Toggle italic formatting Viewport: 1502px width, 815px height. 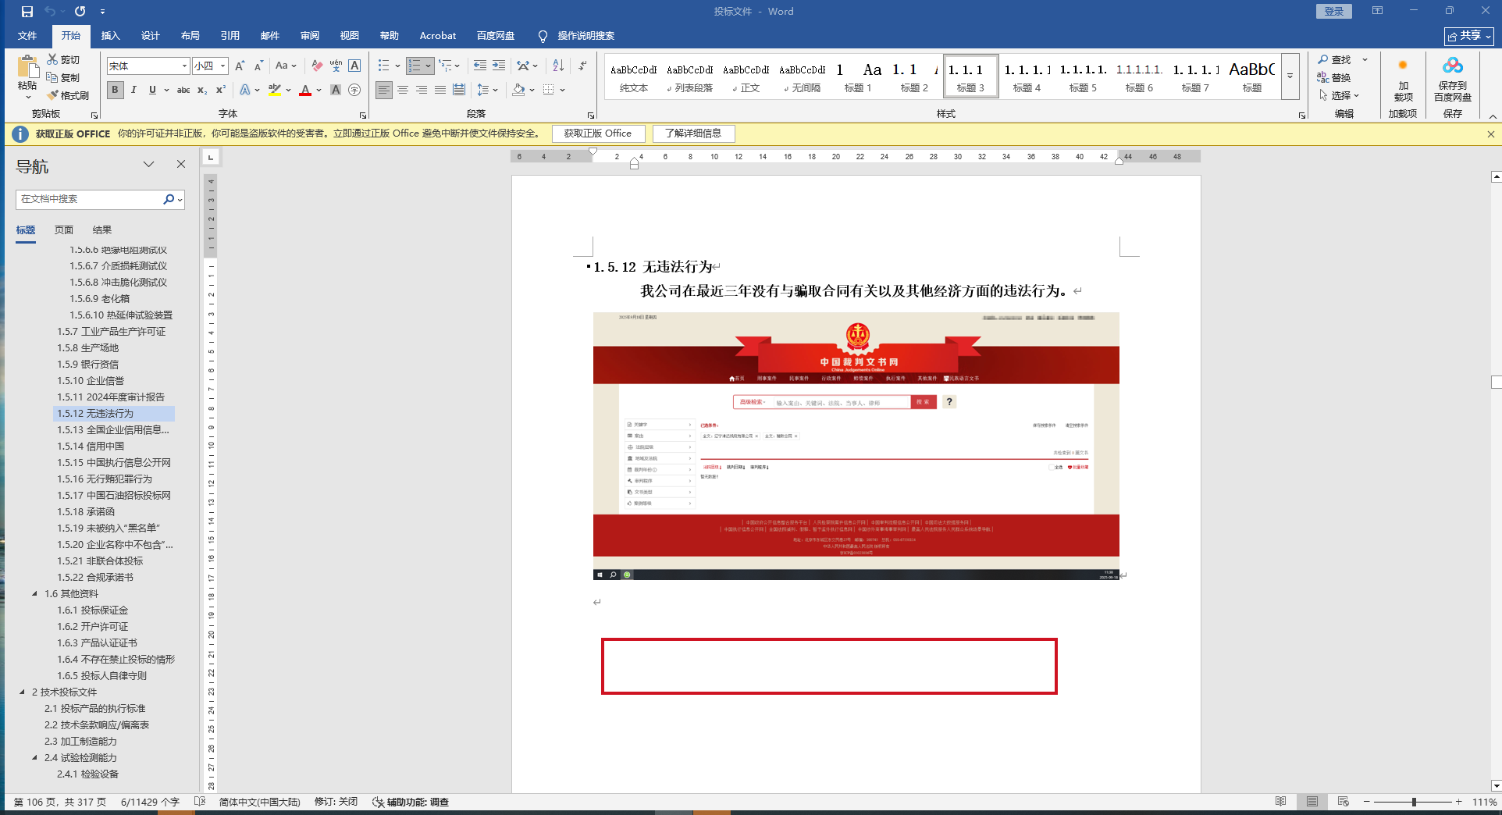(x=134, y=90)
